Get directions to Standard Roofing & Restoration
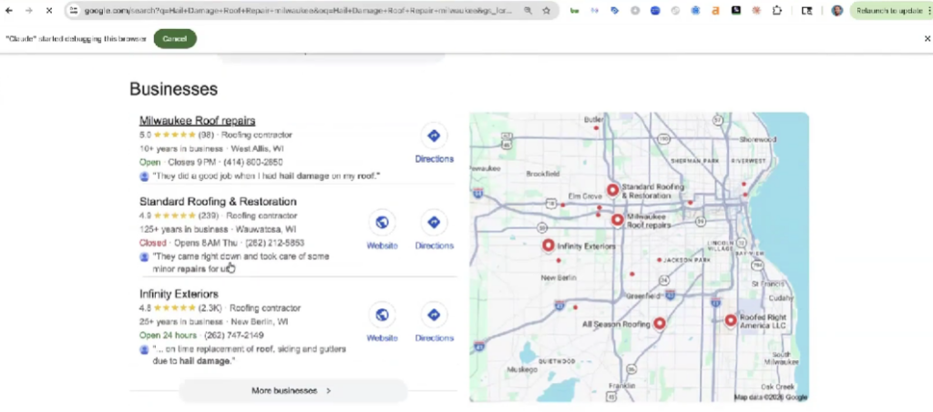This screenshot has height=412, width=933. pos(434,231)
